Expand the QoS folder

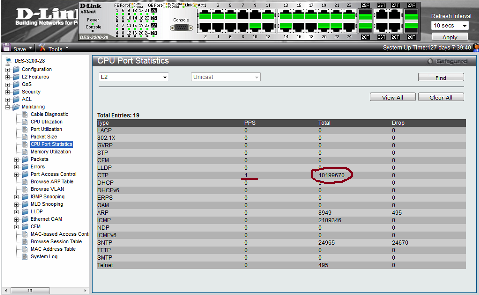point(7,85)
